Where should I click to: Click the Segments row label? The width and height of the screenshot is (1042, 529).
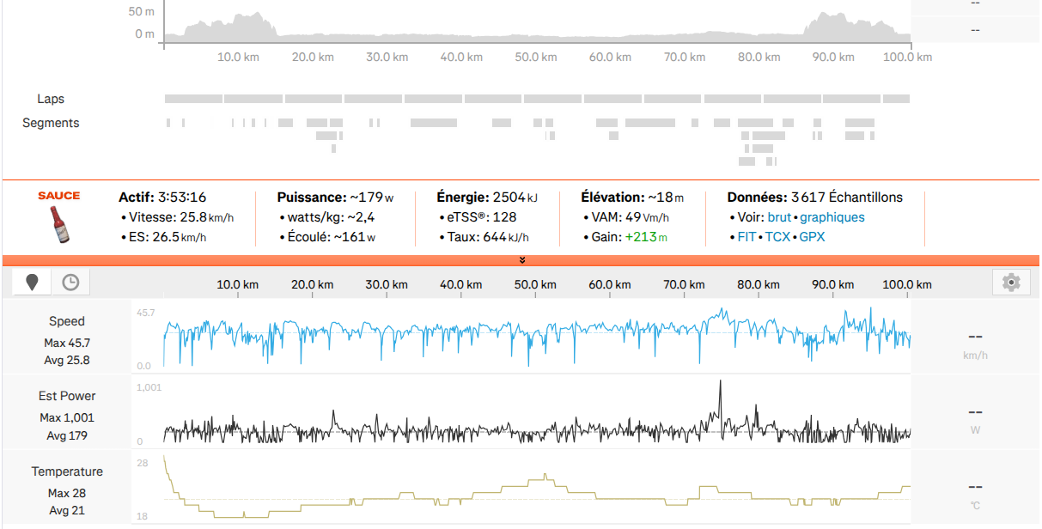[51, 123]
